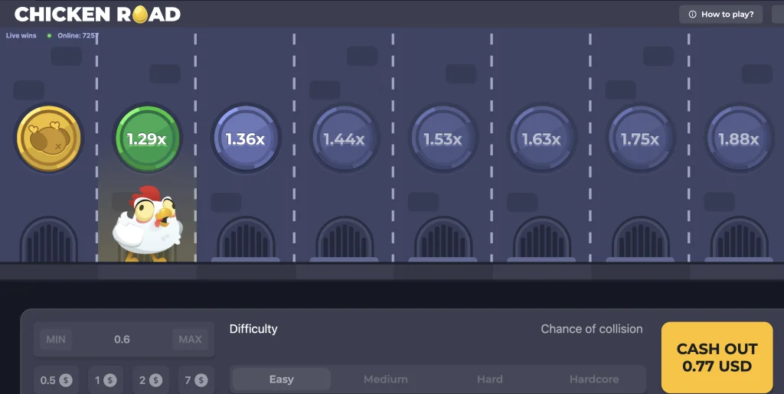
Task: Select the green 1.29x multiplier coin
Action: click(146, 138)
